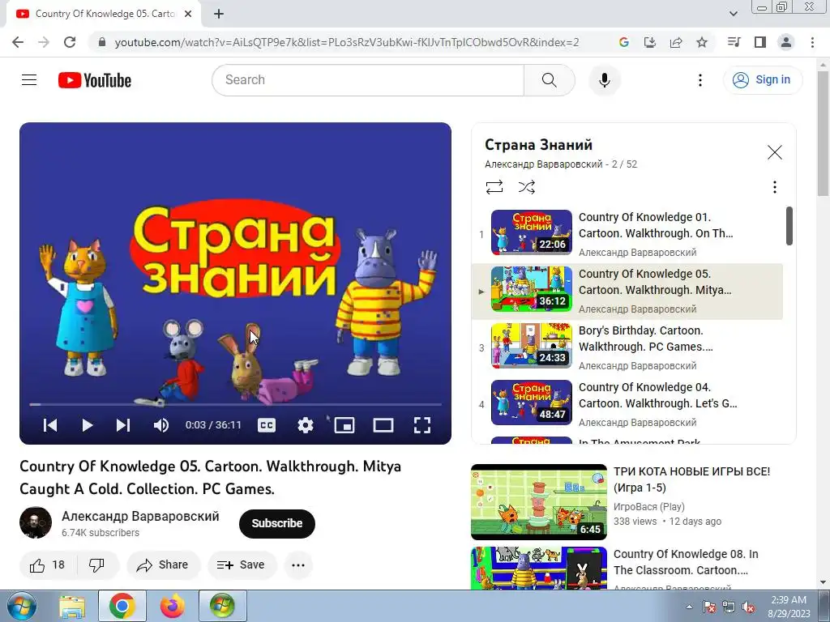Click the 6:45 recommended video thumbnail

[539, 502]
